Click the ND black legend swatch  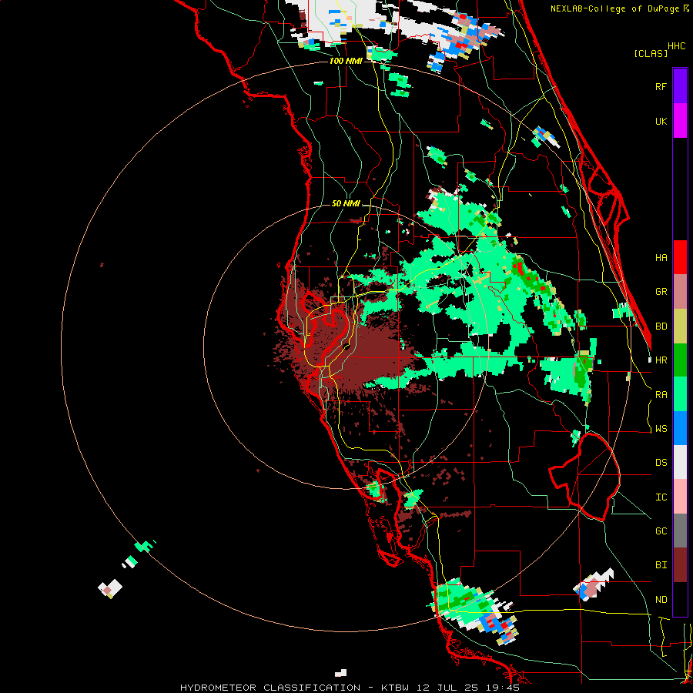680,599
